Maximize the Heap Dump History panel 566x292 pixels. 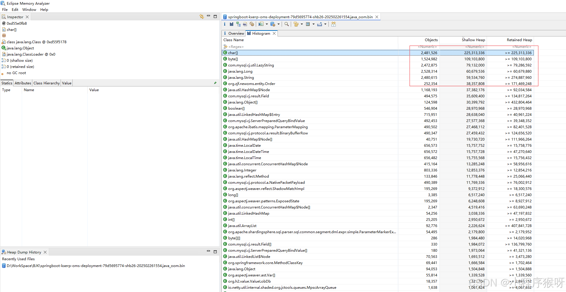point(215,251)
